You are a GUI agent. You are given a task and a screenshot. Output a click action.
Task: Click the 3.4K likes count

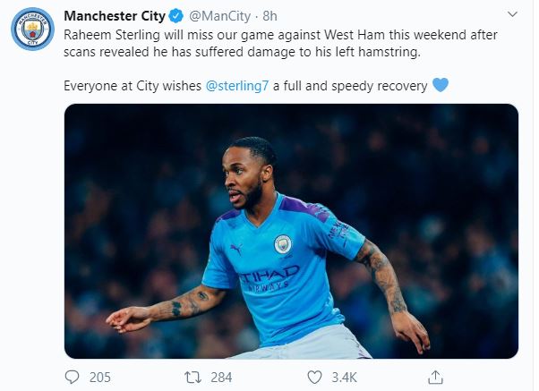click(x=344, y=377)
